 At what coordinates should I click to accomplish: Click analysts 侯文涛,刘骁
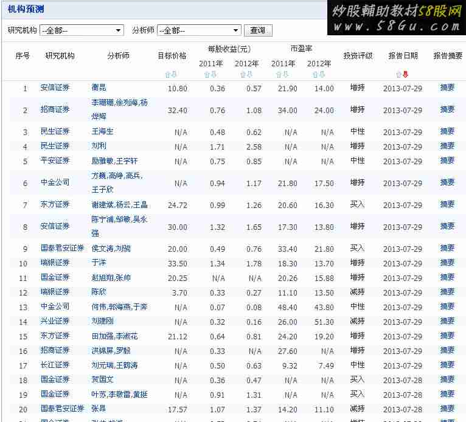[x=111, y=248]
